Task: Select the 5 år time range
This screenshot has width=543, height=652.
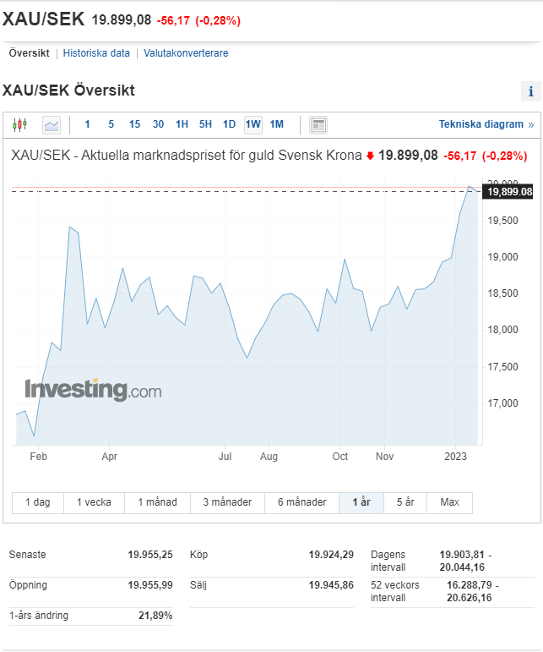Action: click(x=405, y=502)
